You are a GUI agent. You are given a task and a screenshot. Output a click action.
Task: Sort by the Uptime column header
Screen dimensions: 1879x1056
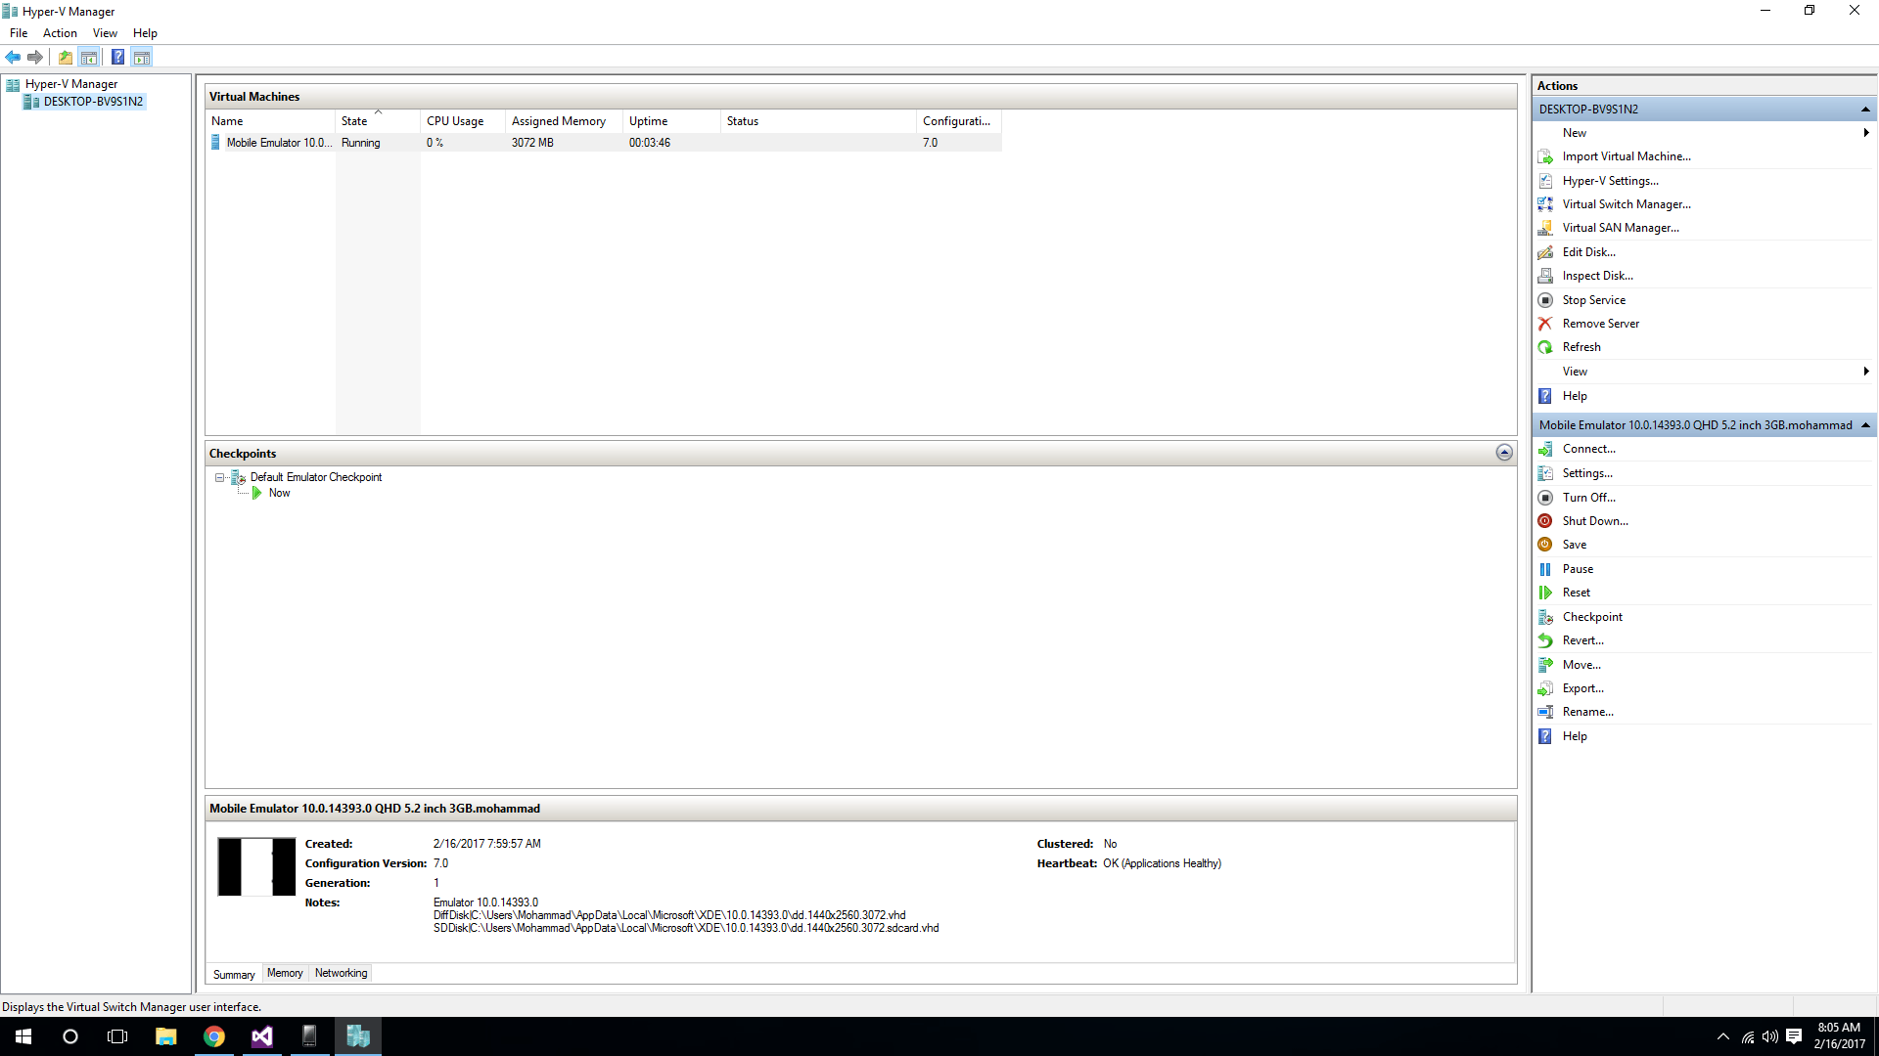tap(671, 121)
